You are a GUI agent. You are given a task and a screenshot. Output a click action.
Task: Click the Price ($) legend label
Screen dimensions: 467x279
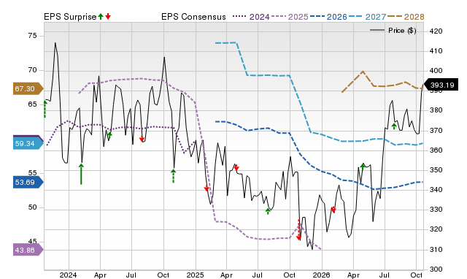pos(402,31)
